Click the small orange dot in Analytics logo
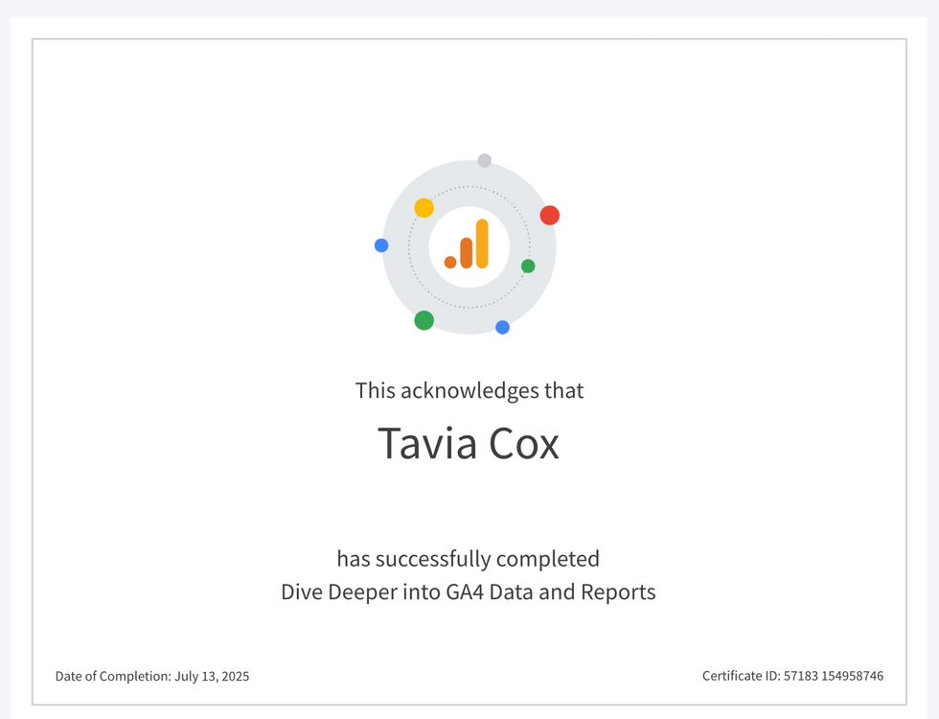Screen dimensions: 939x719 pyautogui.click(x=450, y=262)
